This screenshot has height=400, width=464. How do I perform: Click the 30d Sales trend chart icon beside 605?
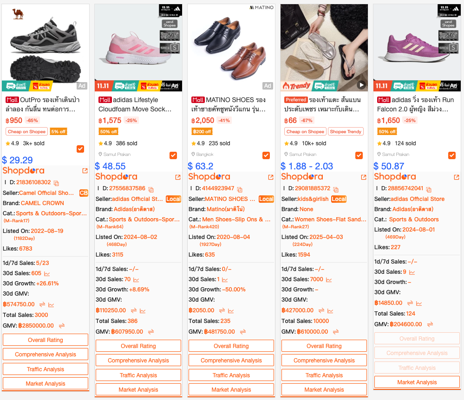(x=47, y=273)
